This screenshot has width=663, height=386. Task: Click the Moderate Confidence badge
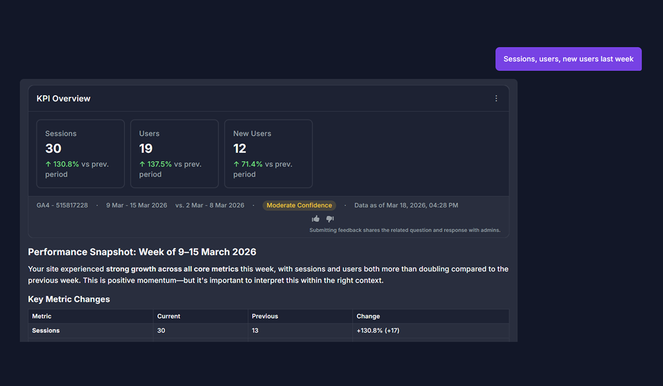pos(299,205)
